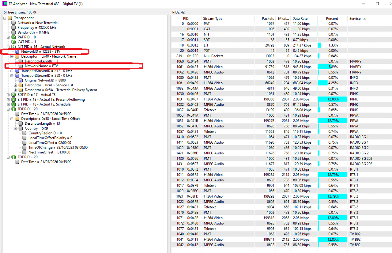Click the green T icon of TDT PID
Viewport: 392px width, 253px height.
pos(13,157)
